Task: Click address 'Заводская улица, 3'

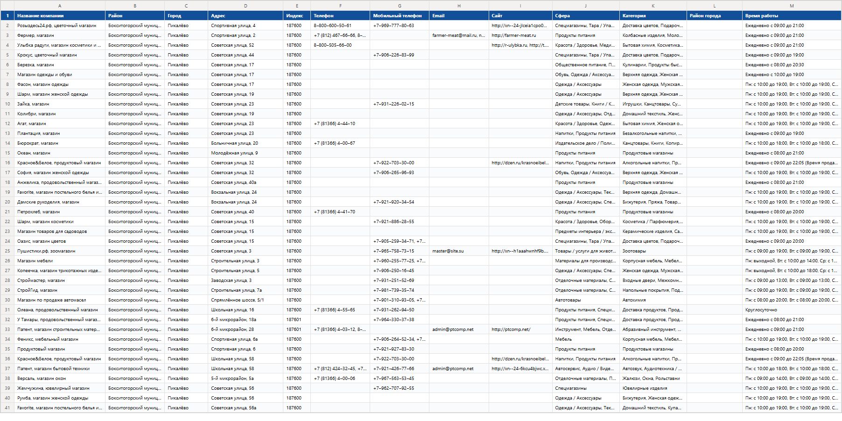Action: click(x=246, y=281)
